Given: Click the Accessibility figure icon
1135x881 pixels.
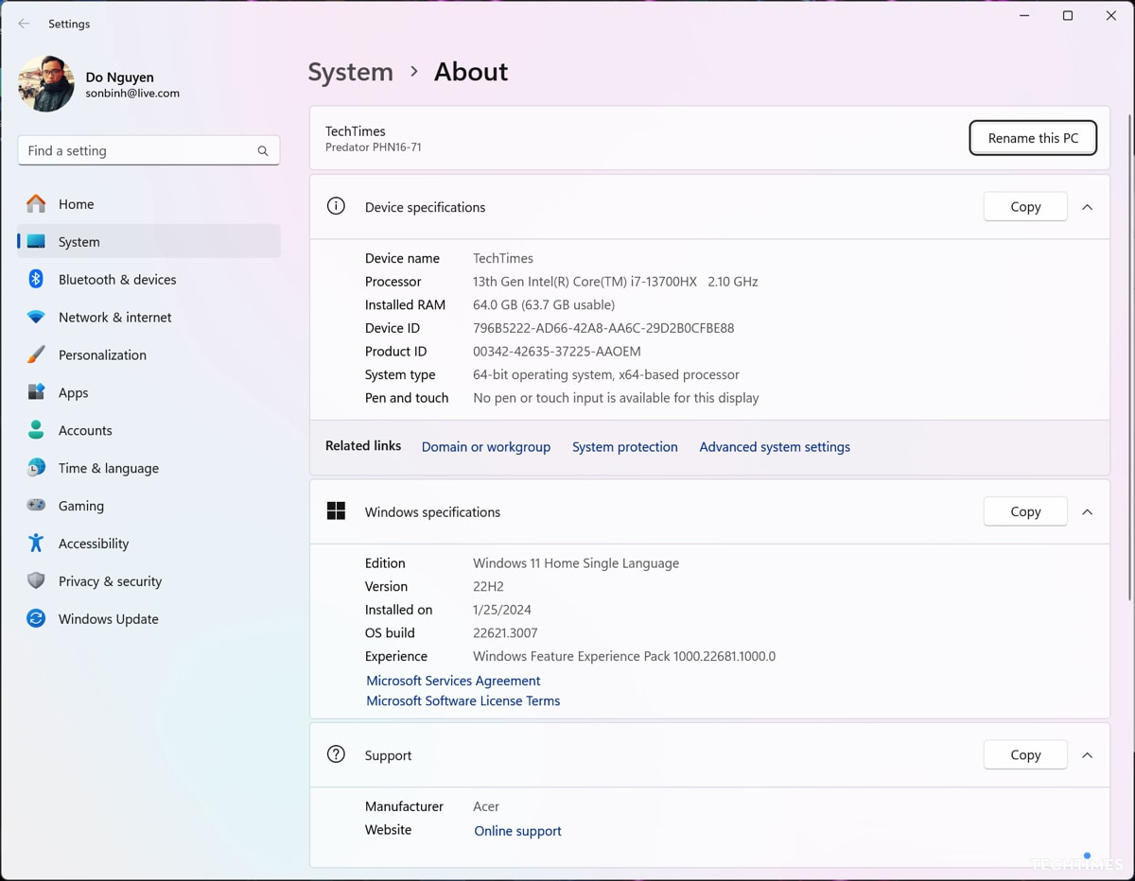Looking at the screenshot, I should click(x=36, y=544).
